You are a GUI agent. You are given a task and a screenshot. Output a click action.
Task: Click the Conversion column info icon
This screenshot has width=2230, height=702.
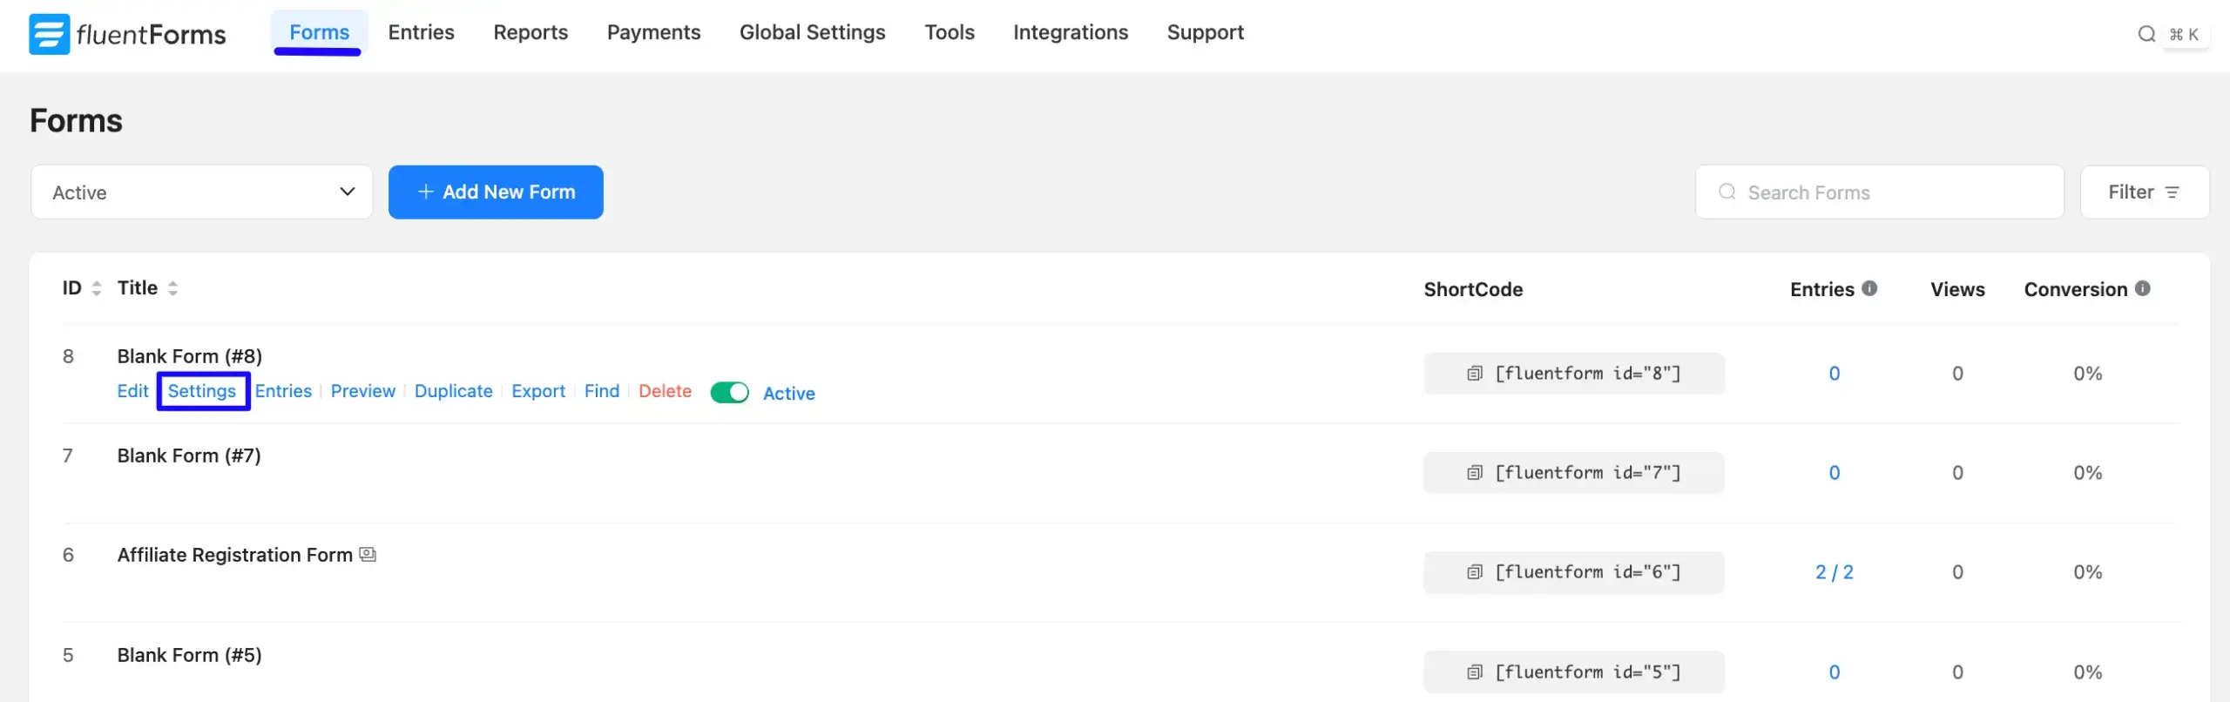coord(2143,288)
